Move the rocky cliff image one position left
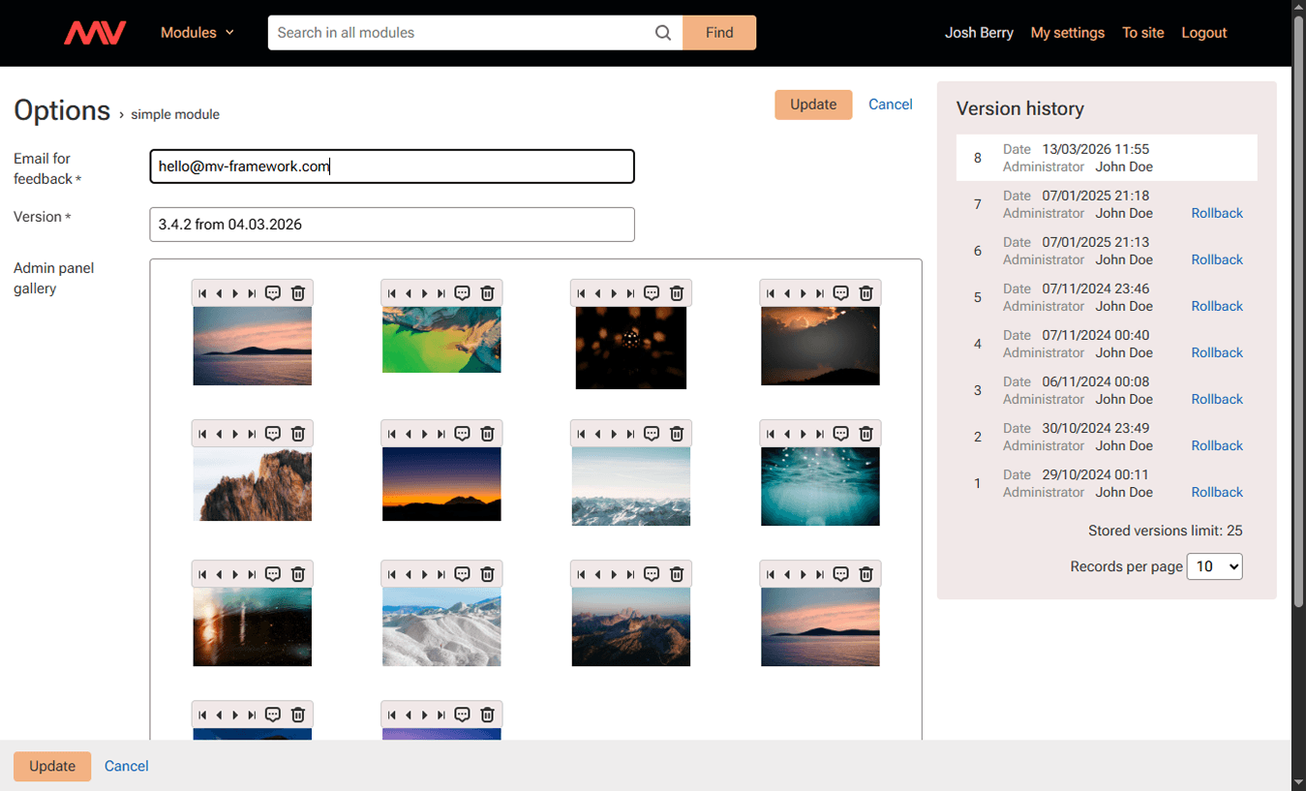This screenshot has width=1306, height=791. pyautogui.click(x=219, y=434)
